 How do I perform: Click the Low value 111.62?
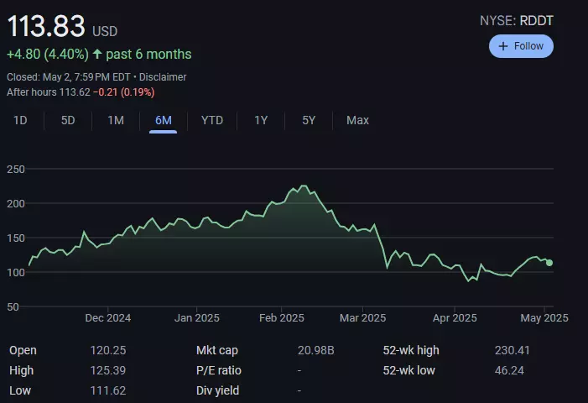click(x=108, y=390)
